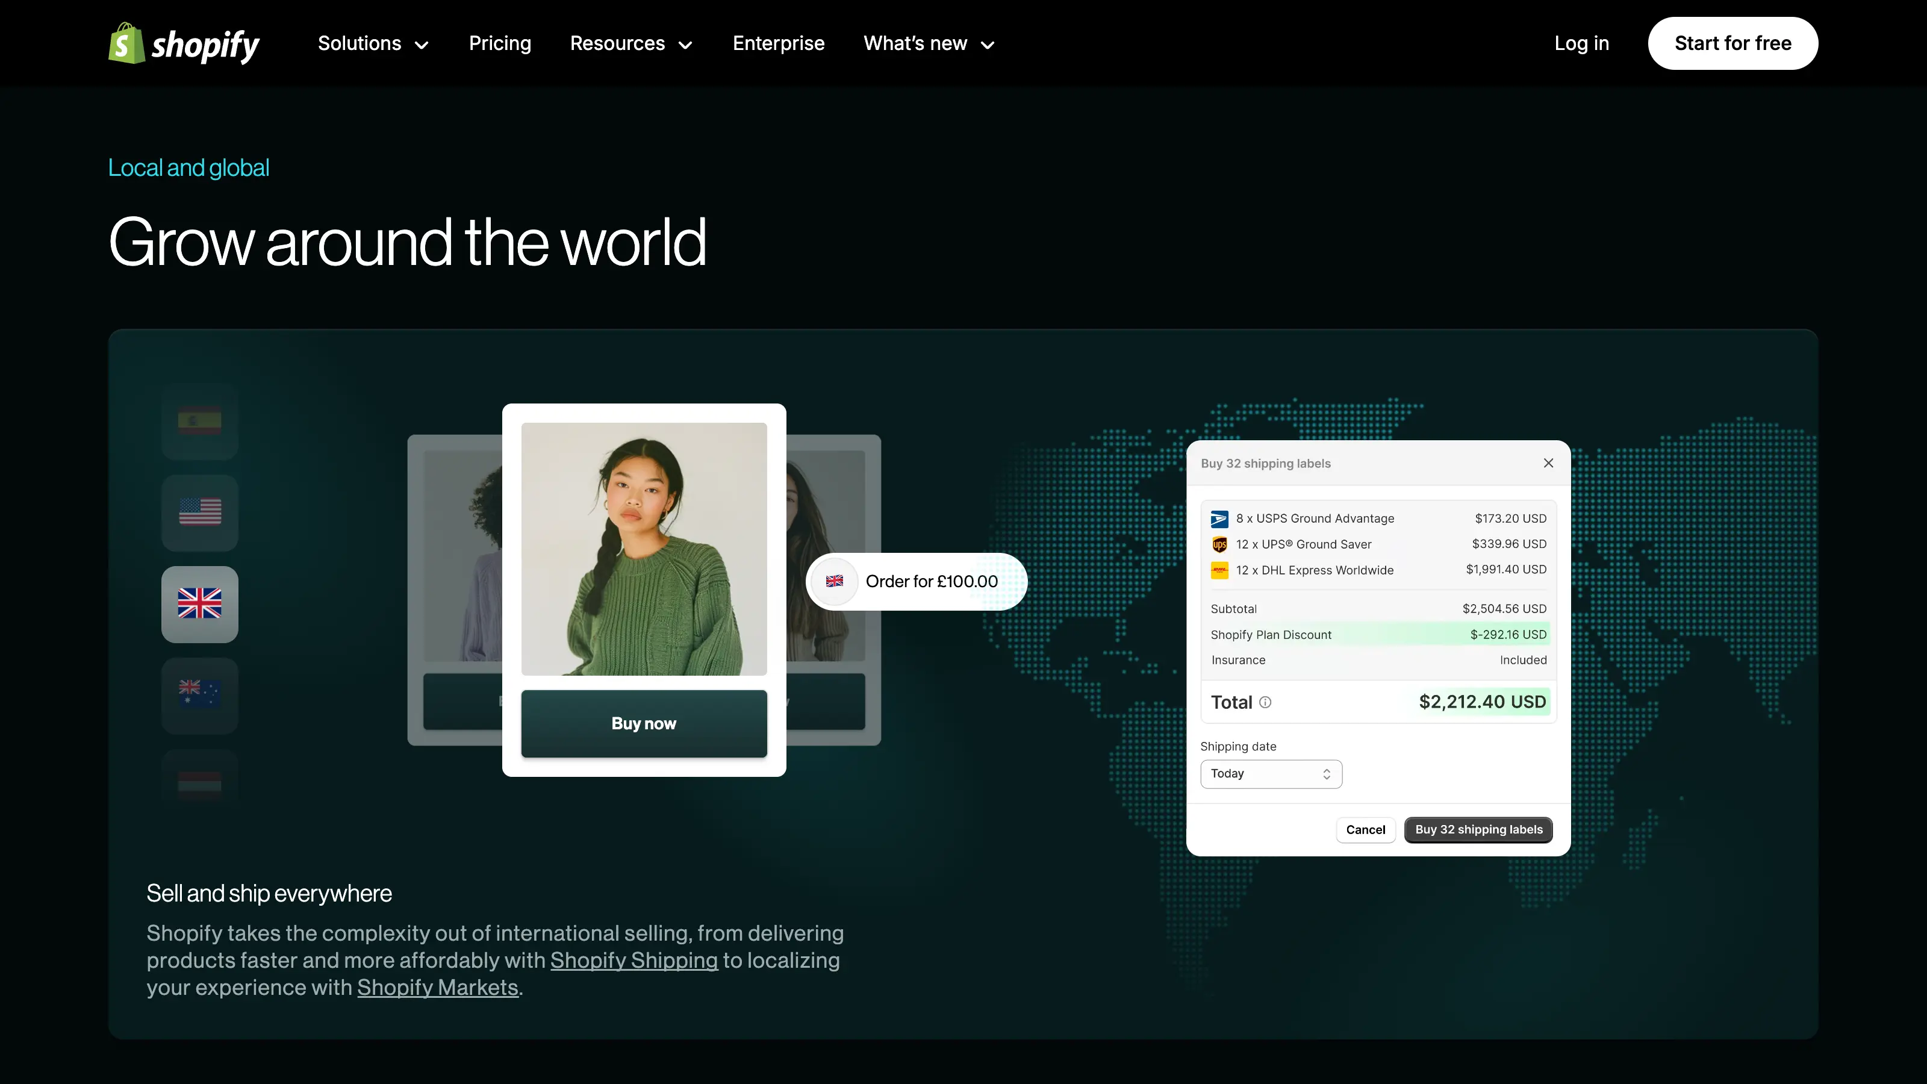Click the 12 x DHL Express Worldwide row

1378,570
